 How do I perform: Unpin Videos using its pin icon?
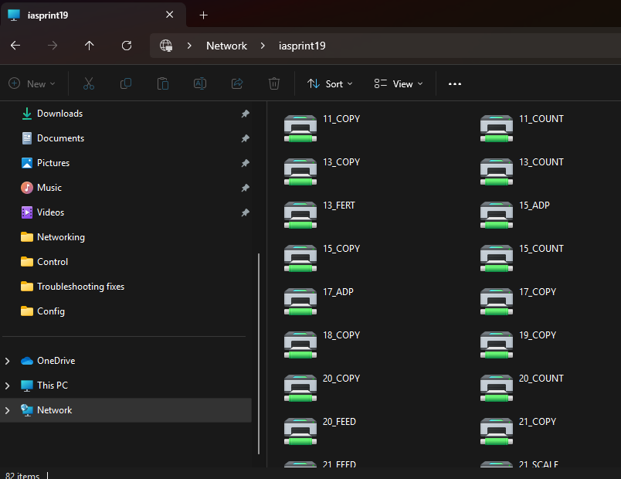pyautogui.click(x=245, y=212)
